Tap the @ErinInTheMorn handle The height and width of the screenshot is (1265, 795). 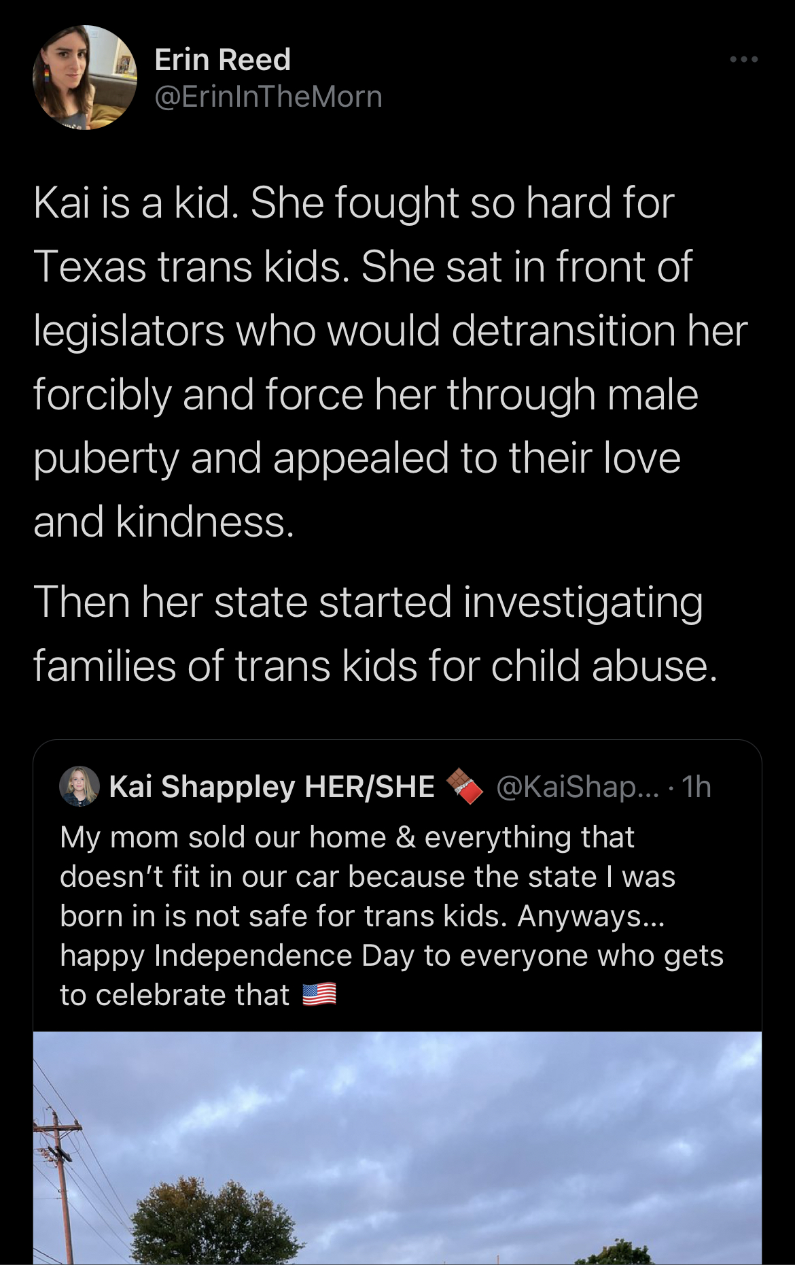point(268,97)
